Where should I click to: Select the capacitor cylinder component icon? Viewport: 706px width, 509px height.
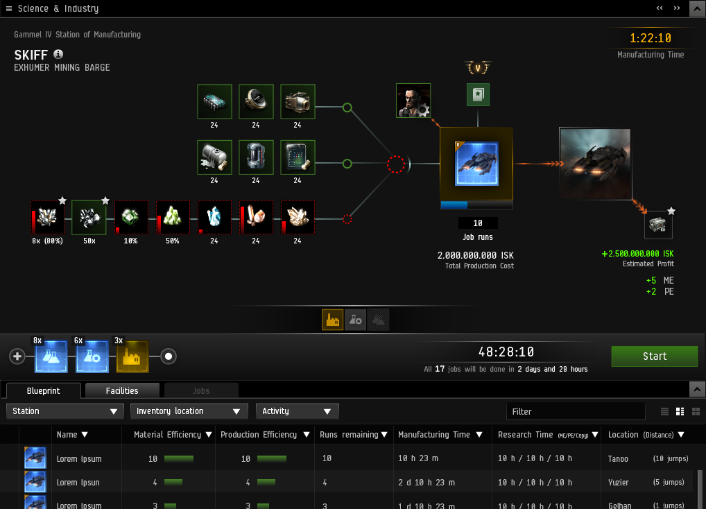(256, 157)
